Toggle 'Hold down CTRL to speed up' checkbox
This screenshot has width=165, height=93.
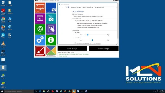point(75,43)
